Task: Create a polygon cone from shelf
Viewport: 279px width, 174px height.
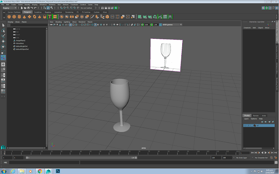Action: click(x=24, y=17)
